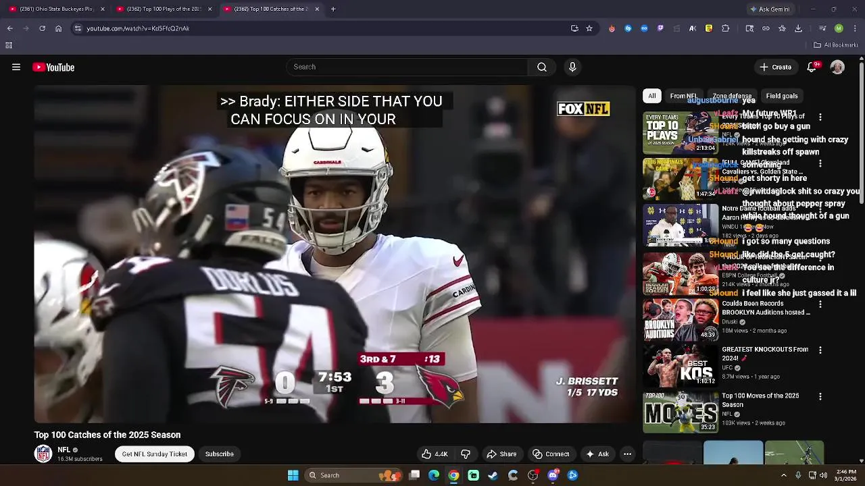
Task: Open Top 10 Plays recommended thumbnail
Action: tap(681, 133)
